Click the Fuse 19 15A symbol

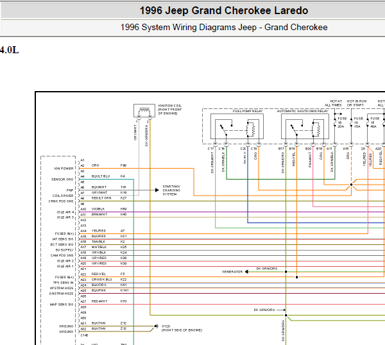[x=352, y=122]
